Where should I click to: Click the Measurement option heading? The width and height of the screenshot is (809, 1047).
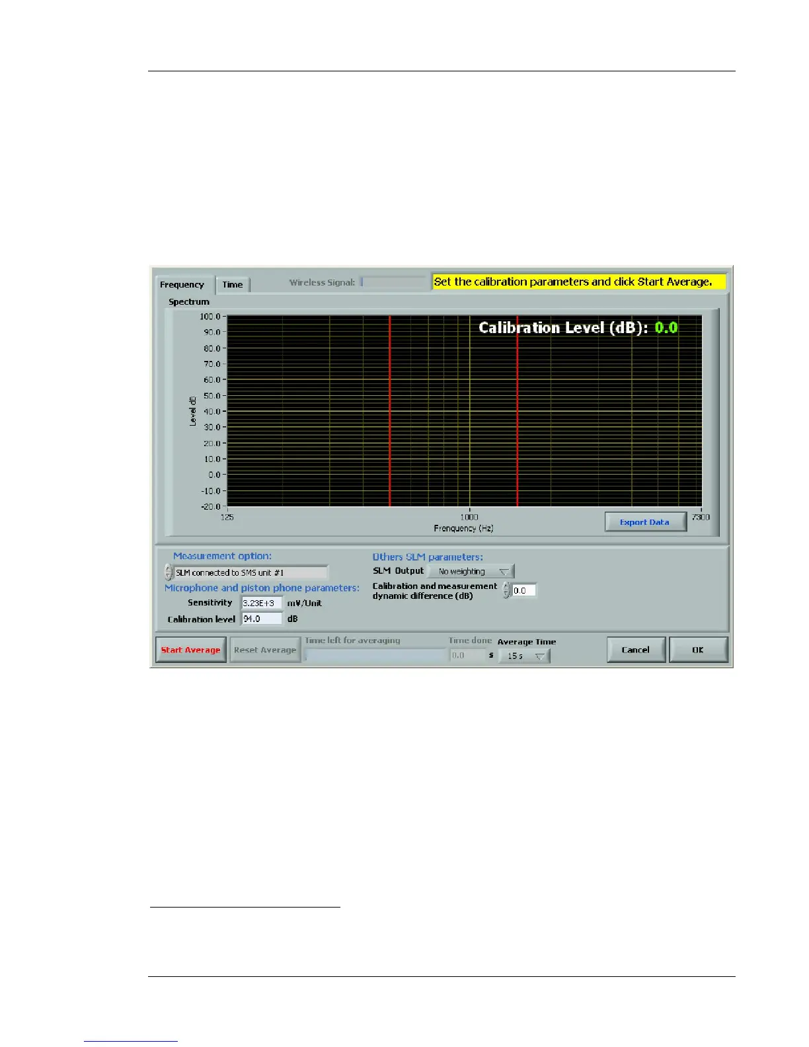222,557
